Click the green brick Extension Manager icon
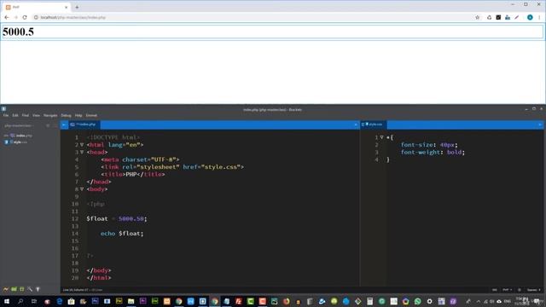The width and height of the screenshot is (546, 307). coord(14,289)
